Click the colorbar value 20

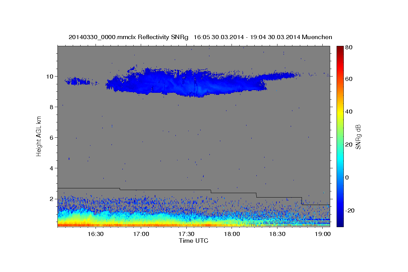tap(349, 144)
